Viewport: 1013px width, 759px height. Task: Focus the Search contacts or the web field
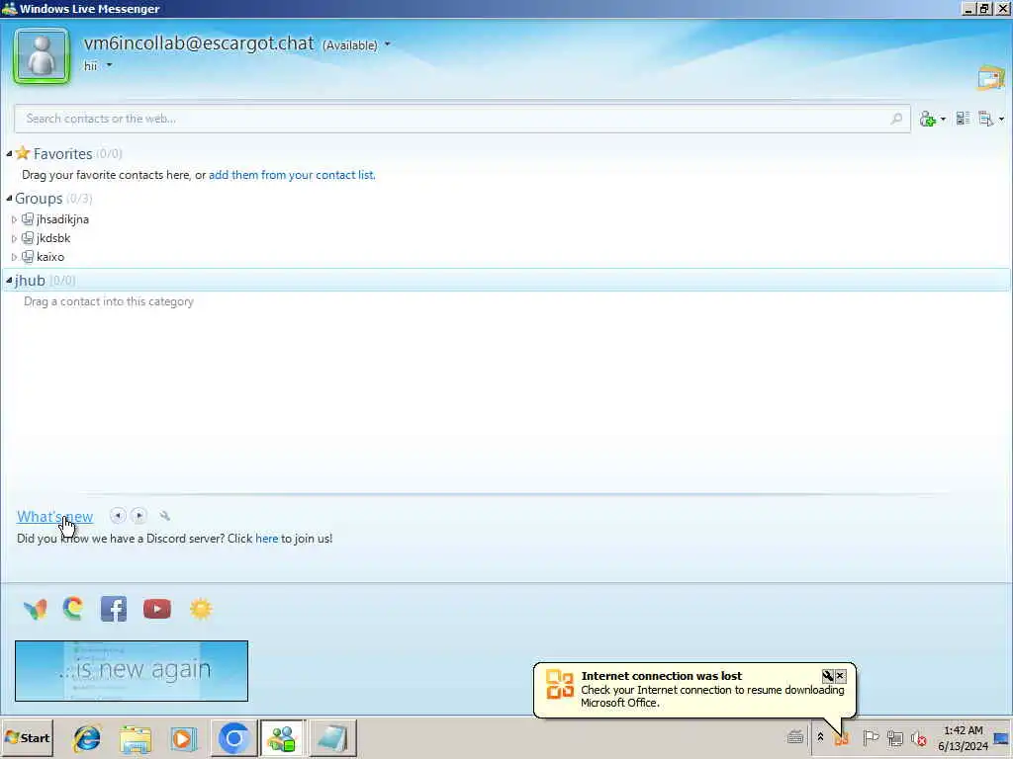point(463,119)
